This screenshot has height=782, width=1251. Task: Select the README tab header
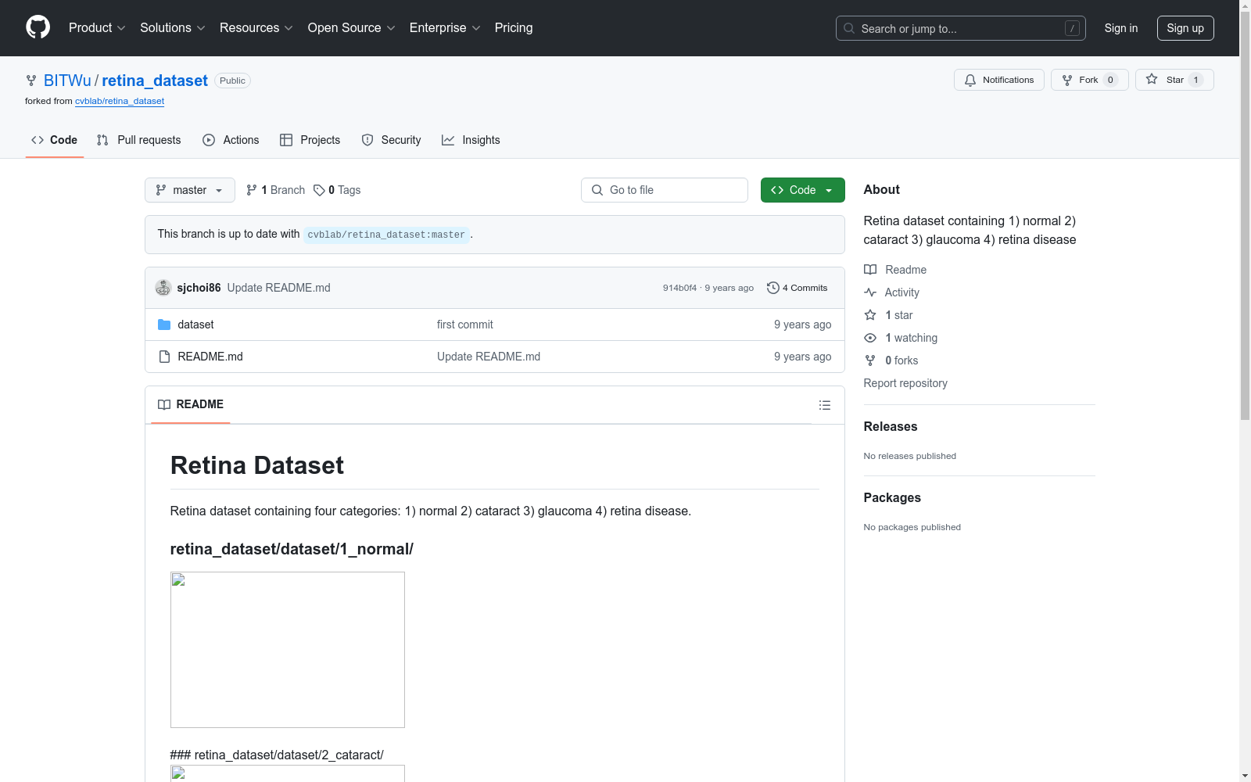point(191,404)
